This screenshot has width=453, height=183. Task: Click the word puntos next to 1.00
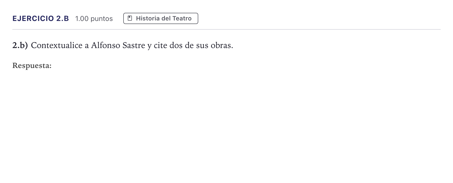102,19
